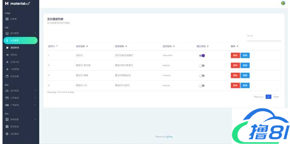Select 通道管理 submenu item in sidebar
Viewport: 290px width, 144px height.
pyautogui.click(x=15, y=47)
